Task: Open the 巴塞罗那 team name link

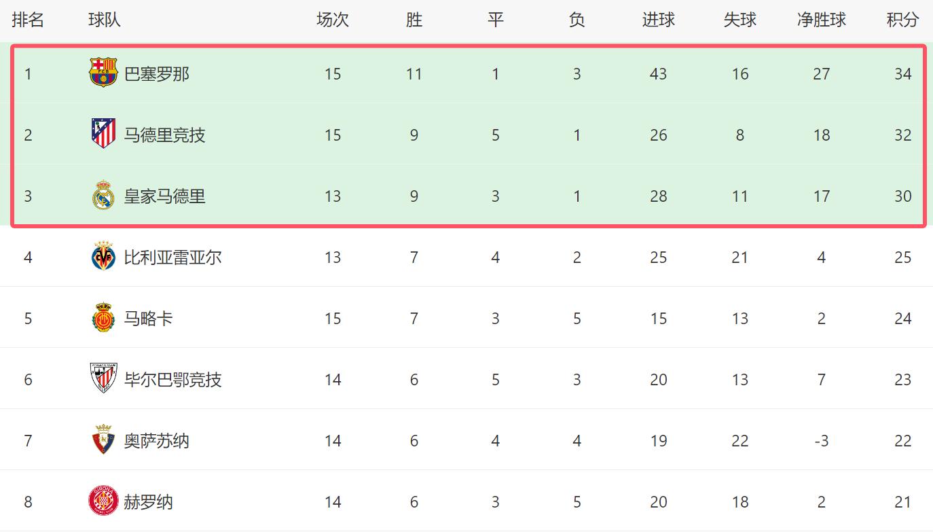Action: pos(157,73)
